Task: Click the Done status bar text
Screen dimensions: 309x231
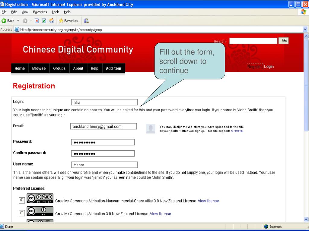Action: click(9, 227)
